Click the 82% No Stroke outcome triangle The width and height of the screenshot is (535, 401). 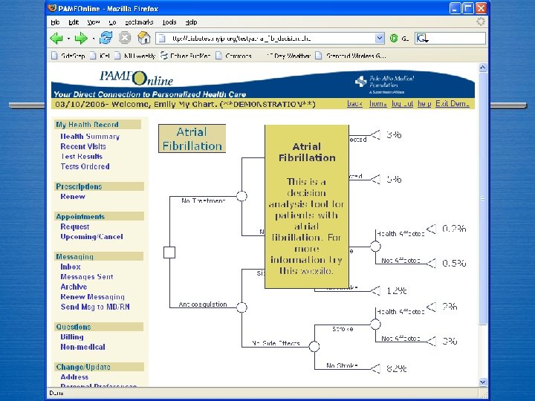[376, 368]
